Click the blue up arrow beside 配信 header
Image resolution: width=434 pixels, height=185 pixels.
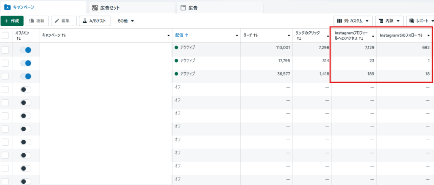click(186, 35)
